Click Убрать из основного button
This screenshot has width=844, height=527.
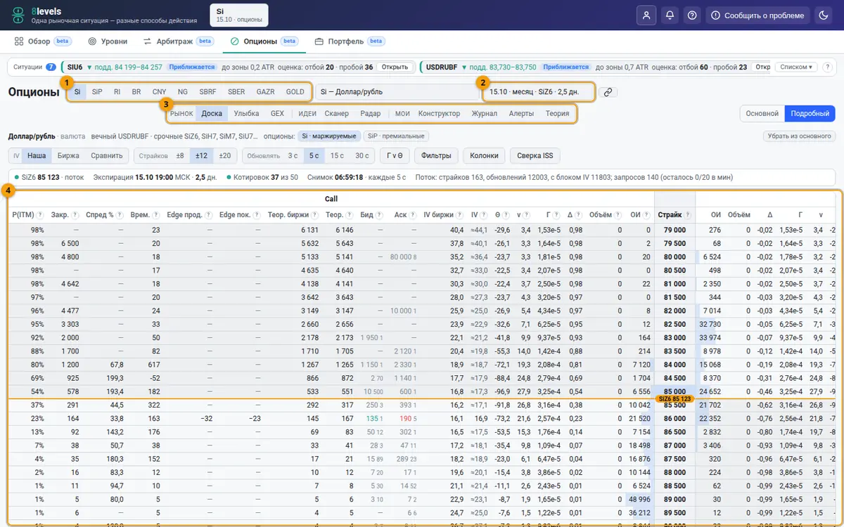tap(799, 136)
